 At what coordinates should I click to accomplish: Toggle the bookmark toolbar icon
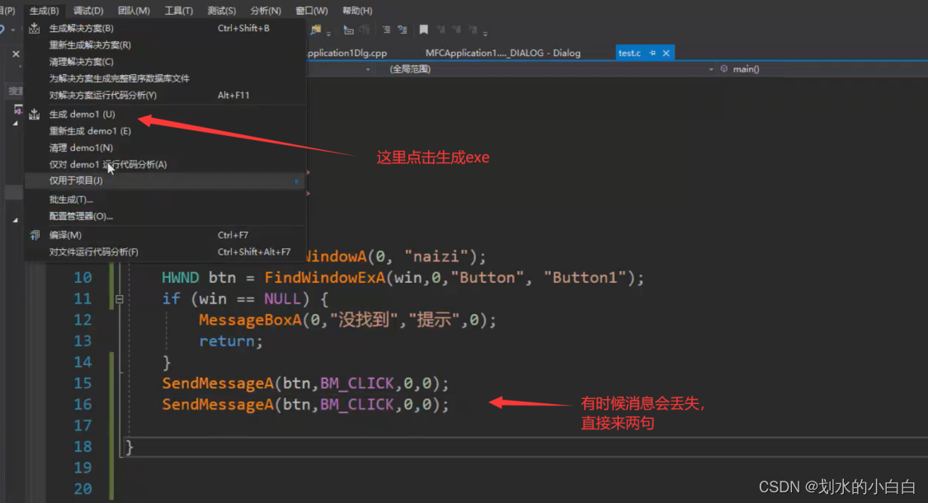click(x=424, y=30)
